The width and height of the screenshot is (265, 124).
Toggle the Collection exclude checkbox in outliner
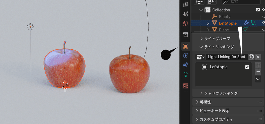click(258, 10)
